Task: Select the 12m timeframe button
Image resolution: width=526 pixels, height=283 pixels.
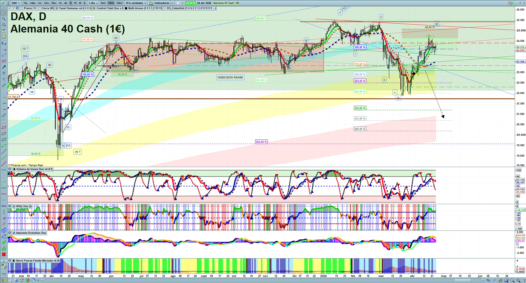Action: pos(46,3)
